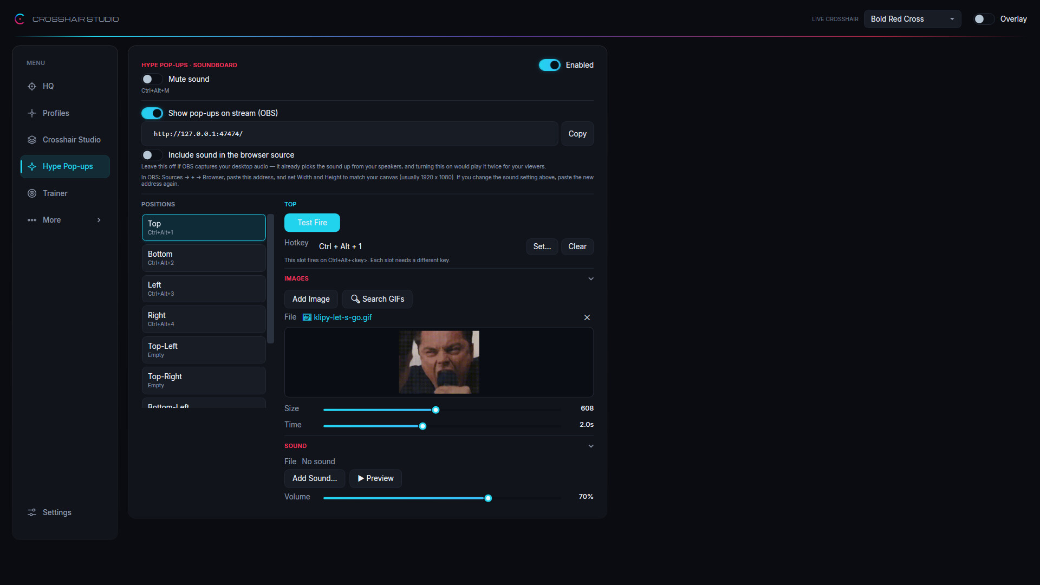Copy the OBS browser source address
This screenshot has width=1040, height=585.
pyautogui.click(x=577, y=134)
